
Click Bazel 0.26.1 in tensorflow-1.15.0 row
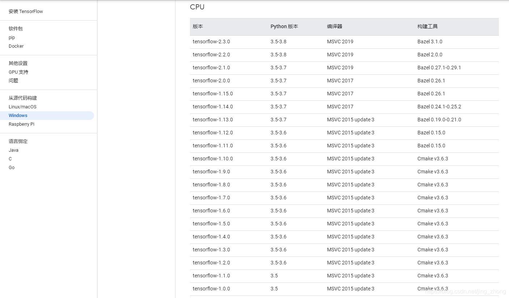tap(431, 94)
